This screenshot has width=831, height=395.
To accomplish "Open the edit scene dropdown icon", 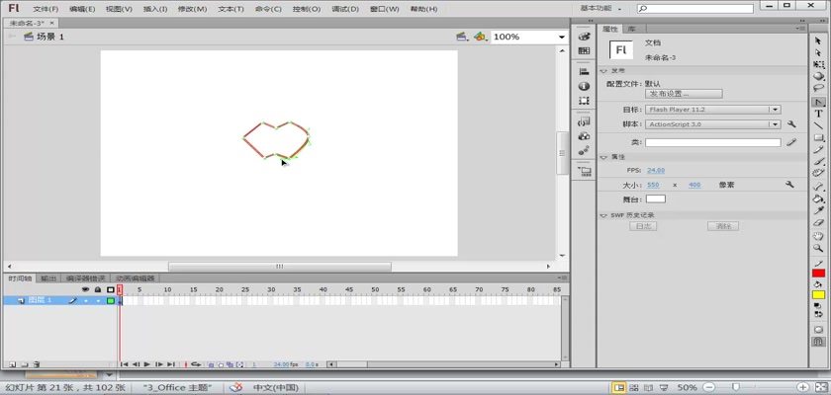I will pyautogui.click(x=462, y=37).
